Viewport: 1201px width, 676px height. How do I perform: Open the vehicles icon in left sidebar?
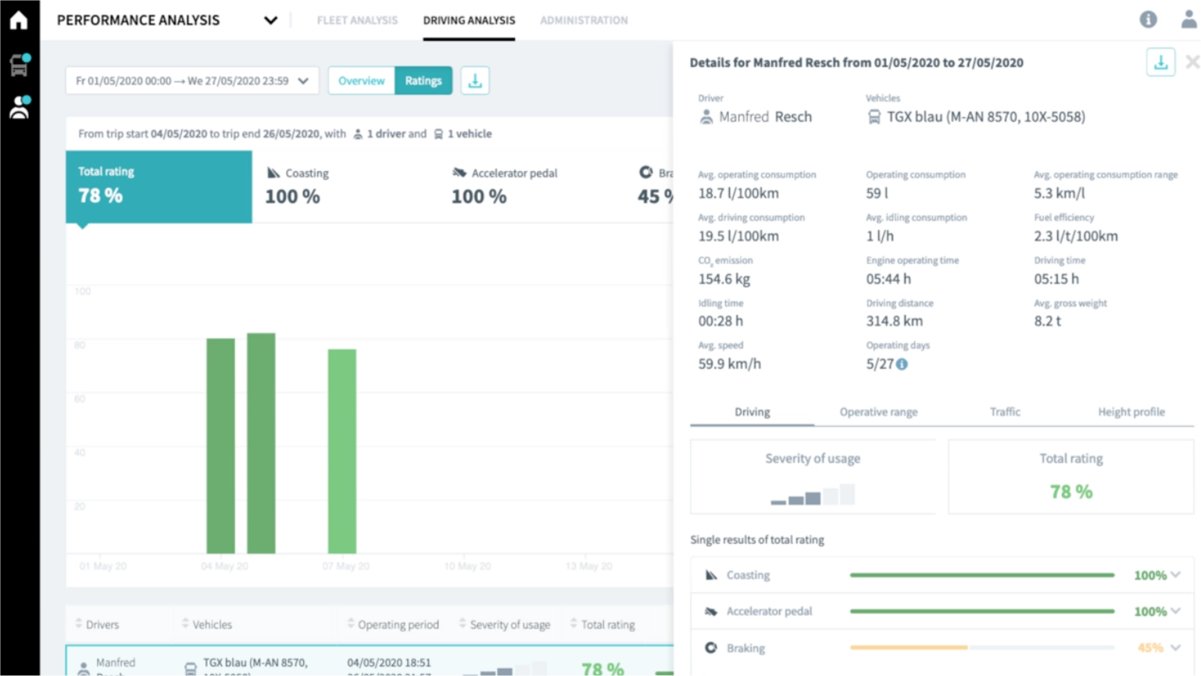[x=19, y=66]
